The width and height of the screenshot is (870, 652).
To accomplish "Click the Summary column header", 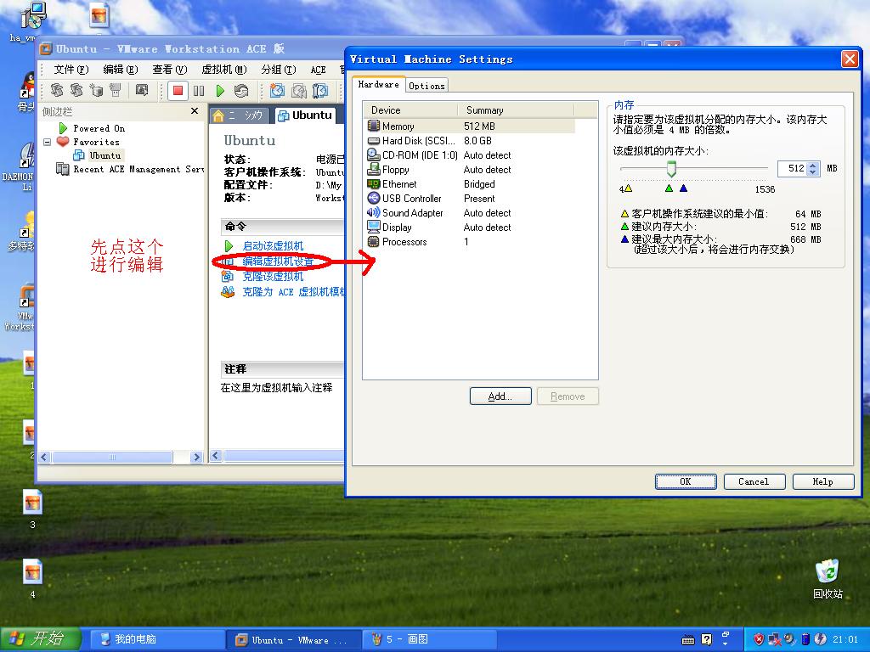I will pos(516,110).
